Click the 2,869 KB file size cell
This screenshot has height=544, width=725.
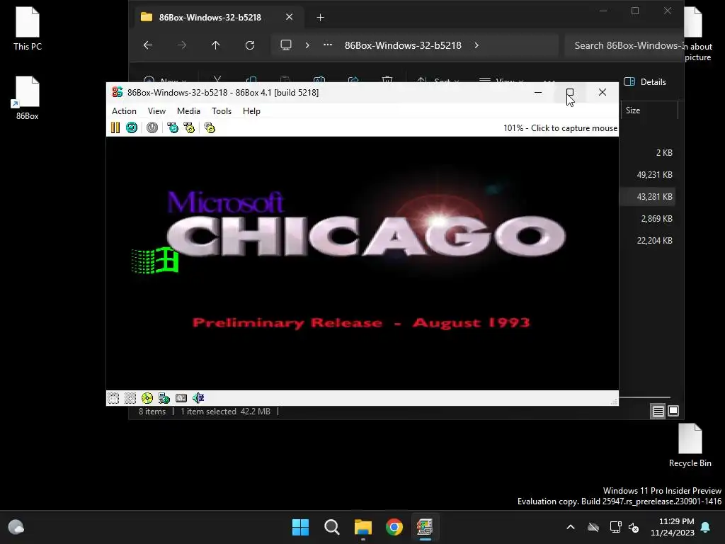pyautogui.click(x=656, y=219)
